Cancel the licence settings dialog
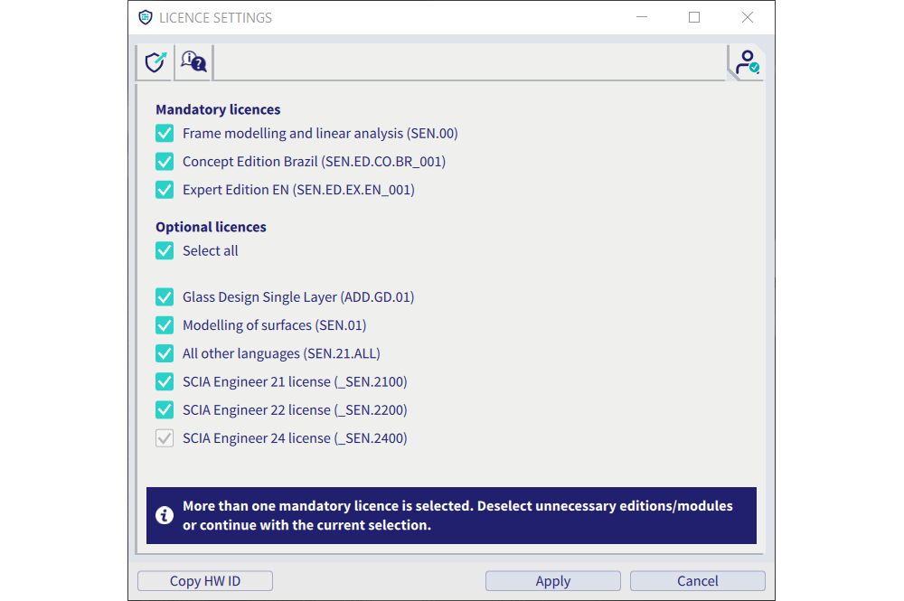The width and height of the screenshot is (904, 601). [697, 580]
